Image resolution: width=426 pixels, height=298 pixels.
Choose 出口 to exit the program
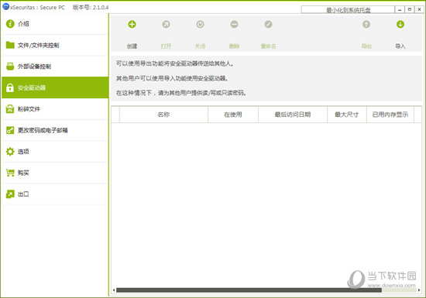click(55, 194)
